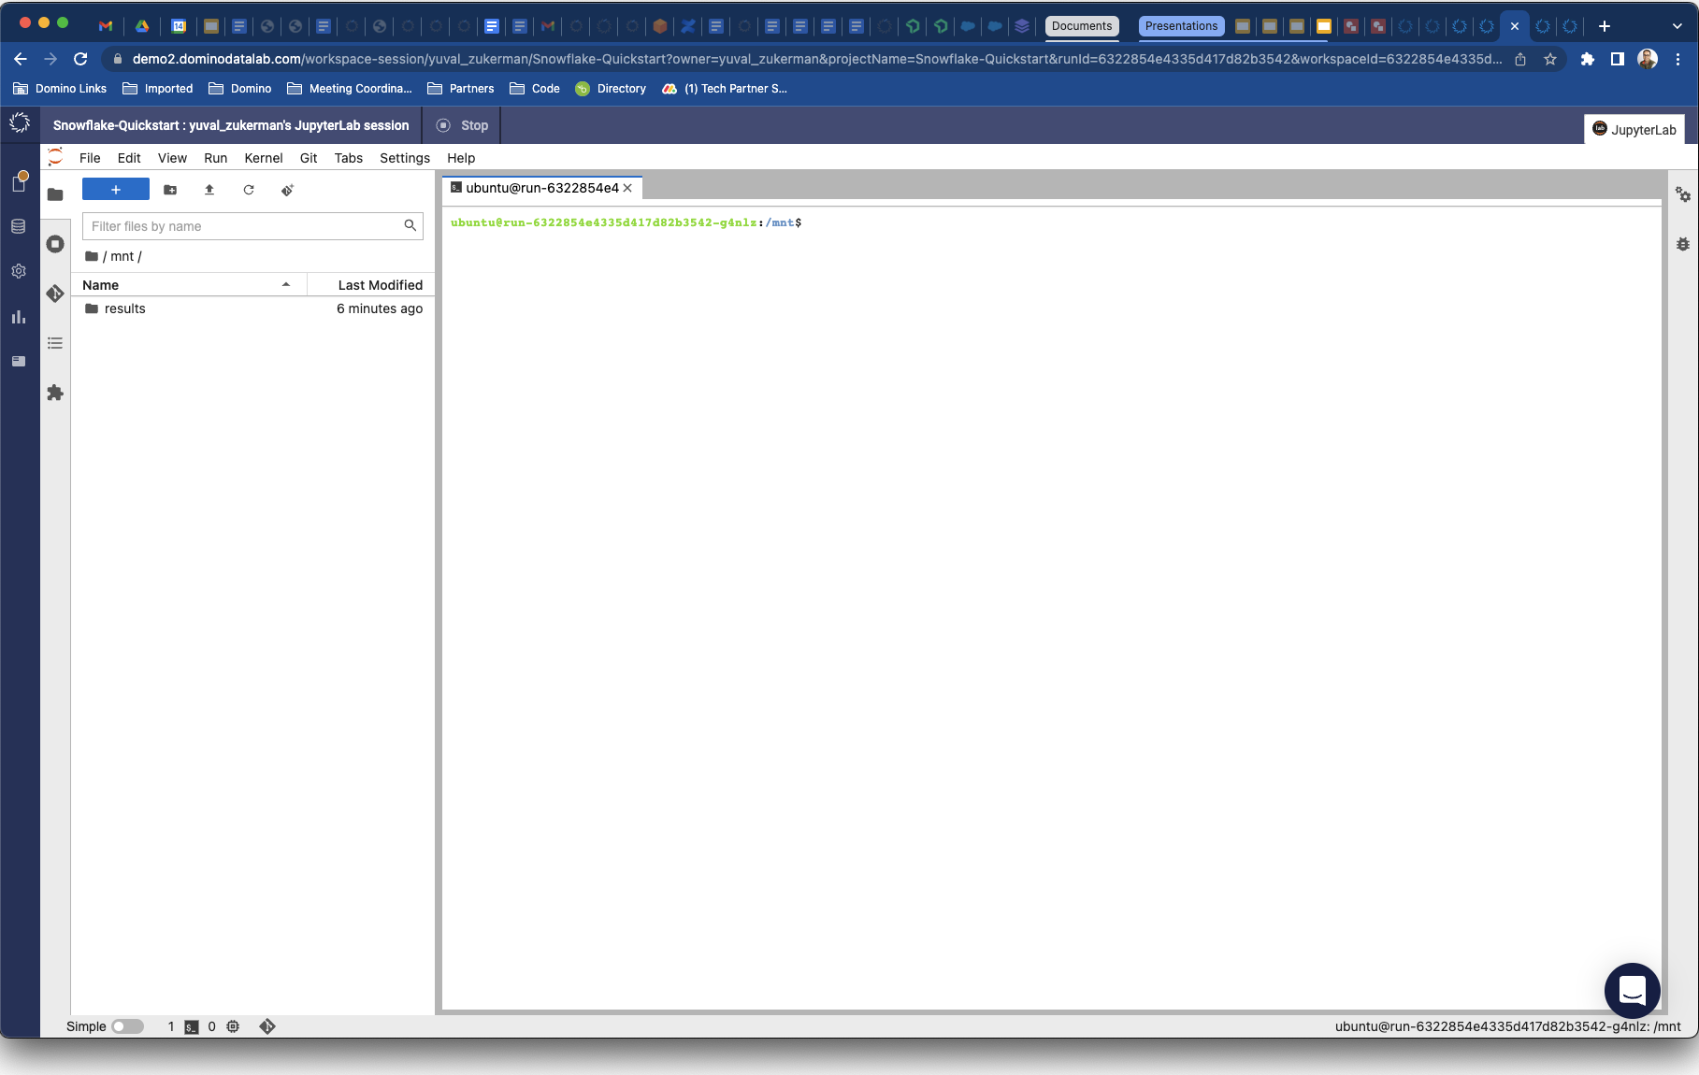Click the Stop workspace button
Screen dimensions: 1699x1075
[x=463, y=125]
